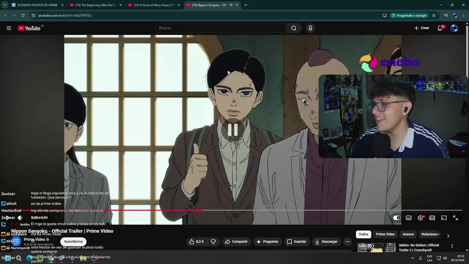469x264 pixels.
Task: Mute the video player volume
Action: pyautogui.click(x=20, y=218)
